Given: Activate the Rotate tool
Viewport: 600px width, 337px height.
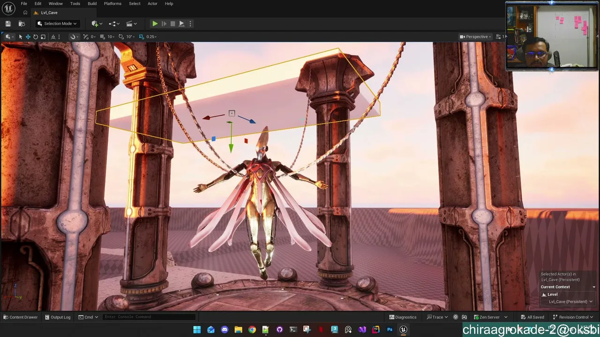Looking at the screenshot, I should [x=36, y=37].
